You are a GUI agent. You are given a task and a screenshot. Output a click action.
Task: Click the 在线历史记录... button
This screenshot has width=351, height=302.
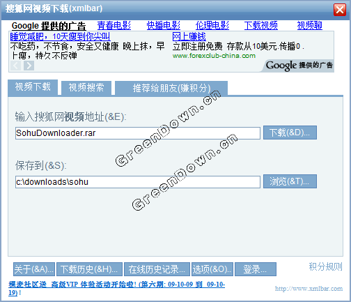click(x=157, y=269)
